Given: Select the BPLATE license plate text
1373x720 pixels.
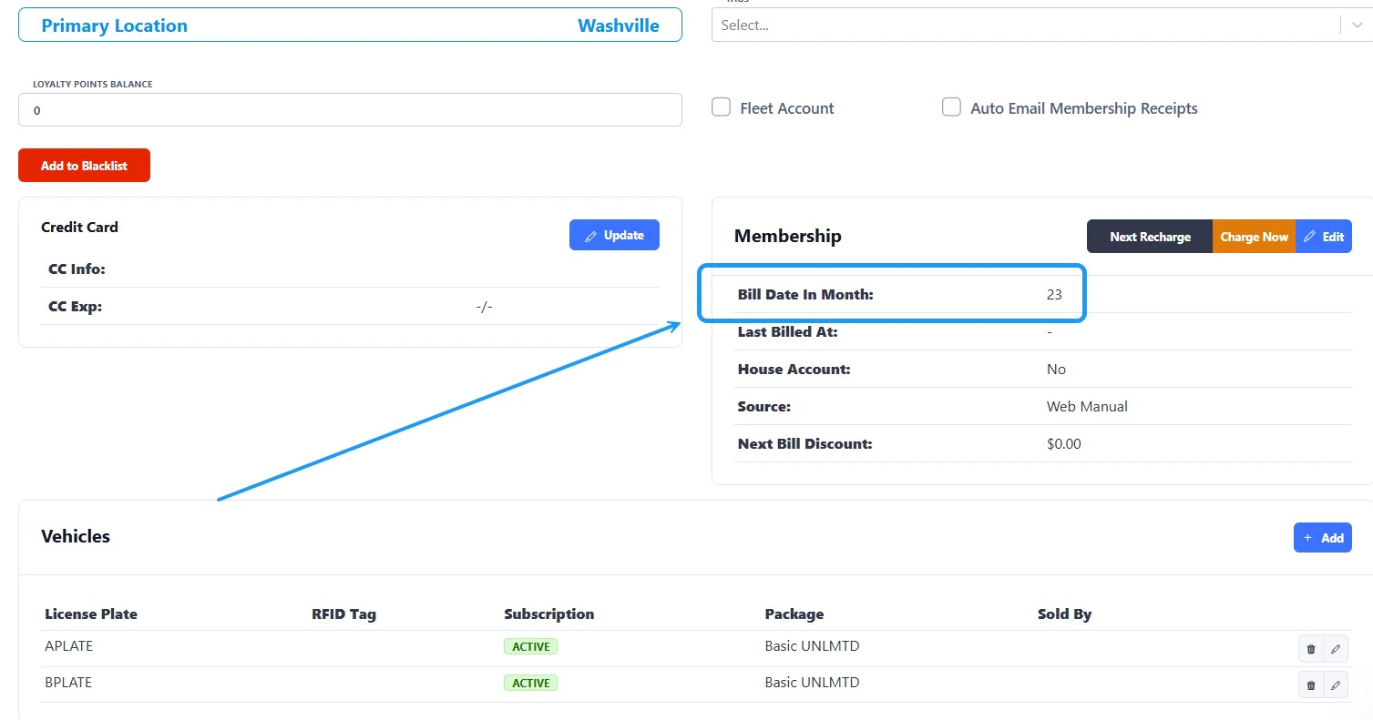Looking at the screenshot, I should click(68, 683).
